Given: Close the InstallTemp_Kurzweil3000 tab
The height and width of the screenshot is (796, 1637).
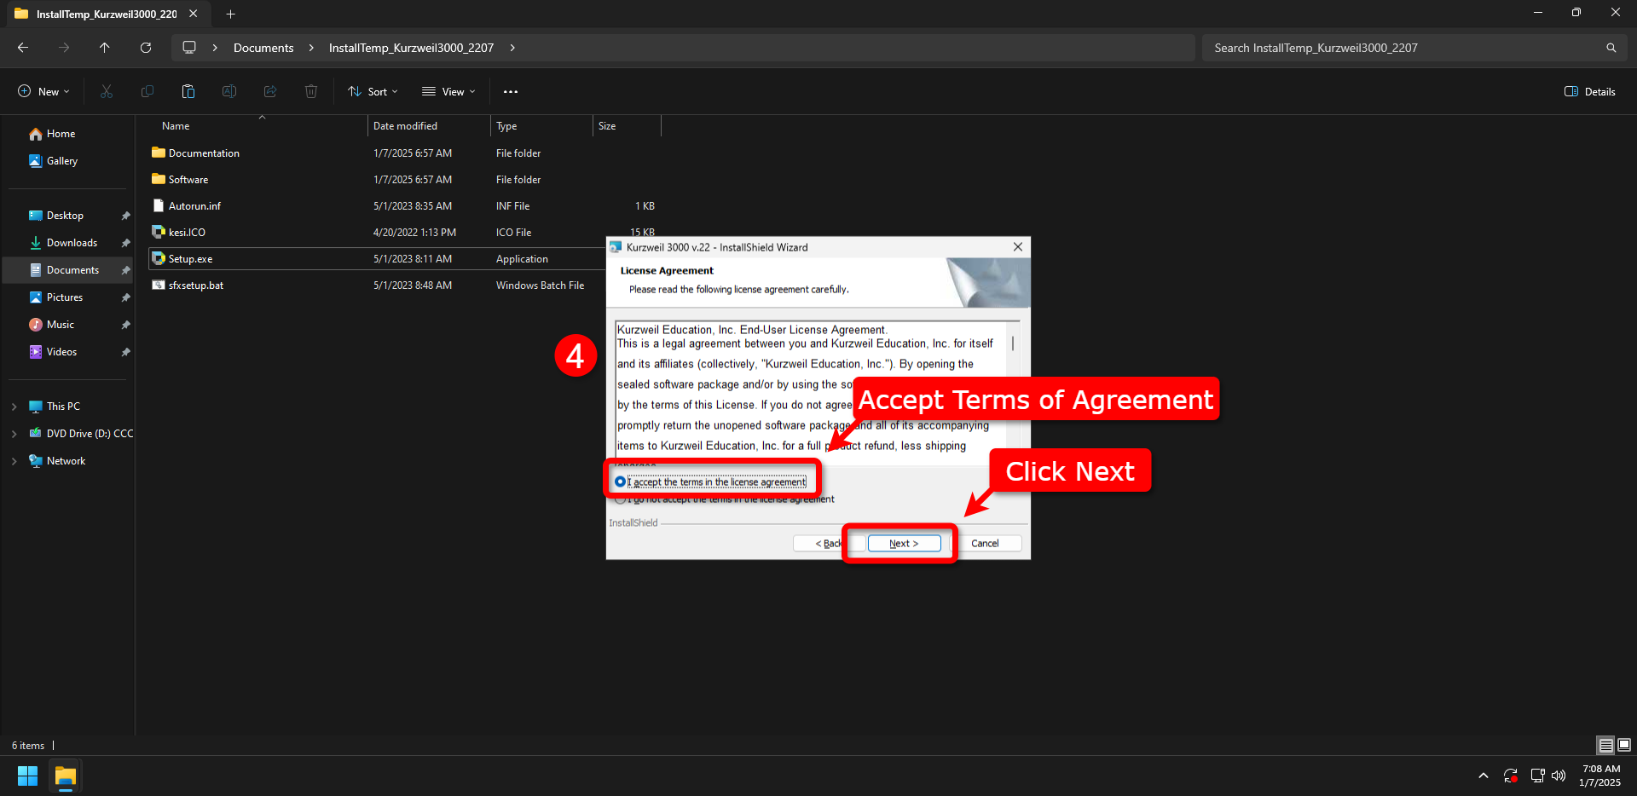Looking at the screenshot, I should click(194, 14).
